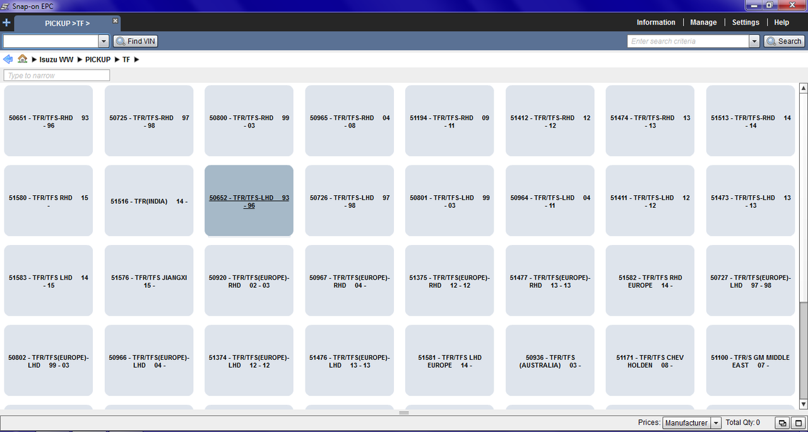Open catalog 51473 TFR/TFS-LHD 13-13
This screenshot has height=432, width=808.
click(x=751, y=201)
